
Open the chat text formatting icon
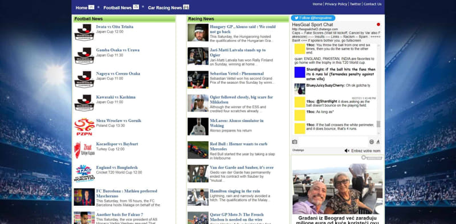point(378,142)
